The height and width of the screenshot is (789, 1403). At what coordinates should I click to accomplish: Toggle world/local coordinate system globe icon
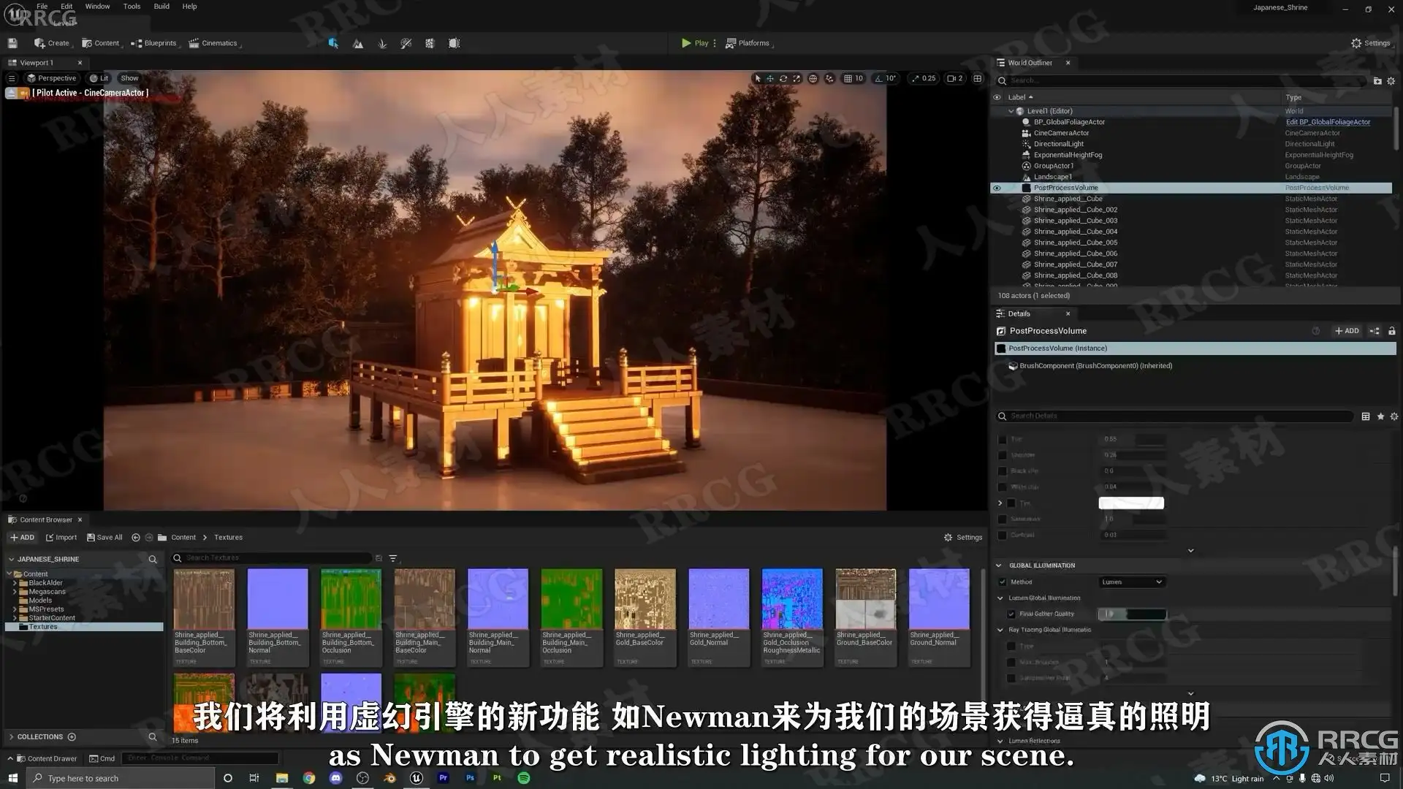(x=813, y=78)
